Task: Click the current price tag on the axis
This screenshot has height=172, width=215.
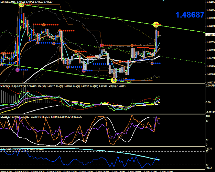Action: [x=210, y=35]
